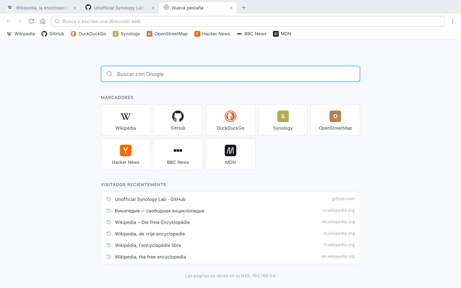Viewport: 461px width, 288px height.
Task: Click the Buscar con Google search box
Action: click(231, 74)
